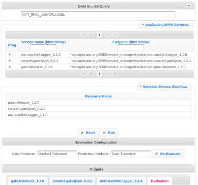Select page 1 in top paginator

tap(99, 35)
